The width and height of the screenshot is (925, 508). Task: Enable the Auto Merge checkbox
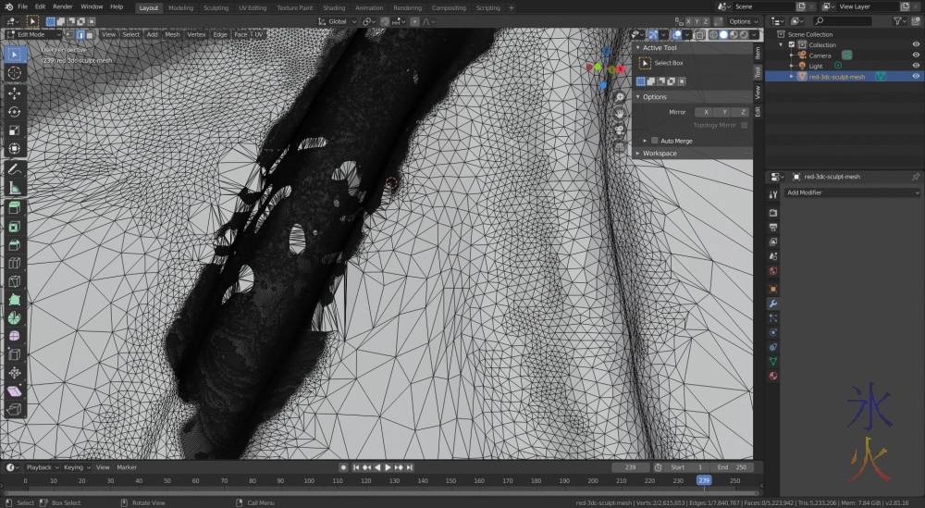click(656, 141)
